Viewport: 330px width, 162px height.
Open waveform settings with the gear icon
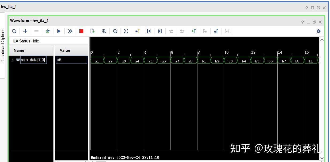[x=319, y=31]
